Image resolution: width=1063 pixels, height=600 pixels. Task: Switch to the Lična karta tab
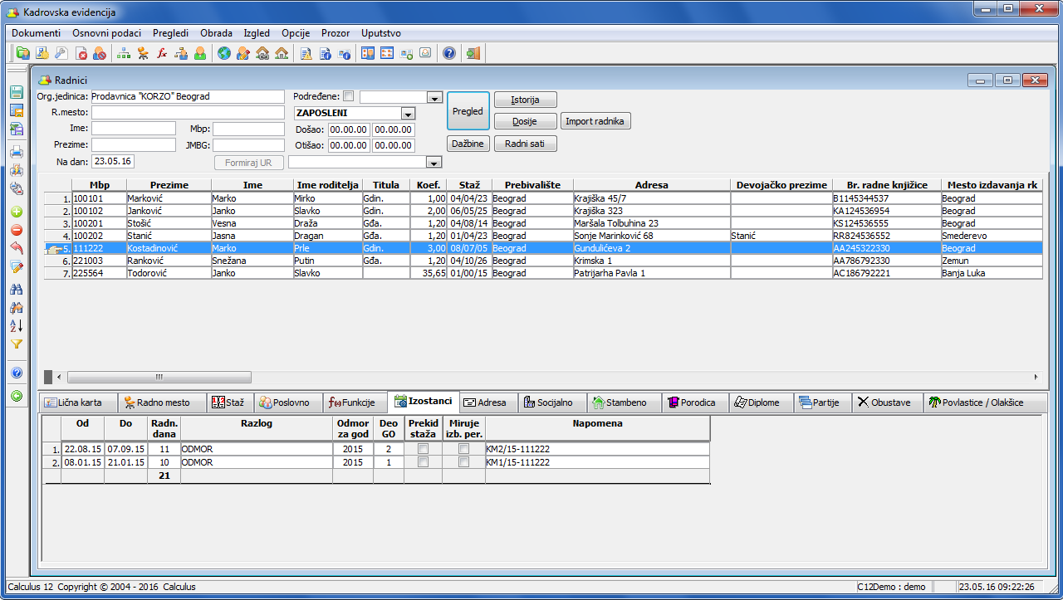(x=78, y=402)
